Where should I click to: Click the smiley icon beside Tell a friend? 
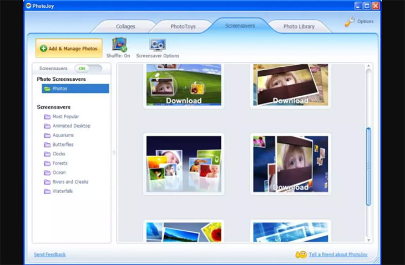point(301,254)
